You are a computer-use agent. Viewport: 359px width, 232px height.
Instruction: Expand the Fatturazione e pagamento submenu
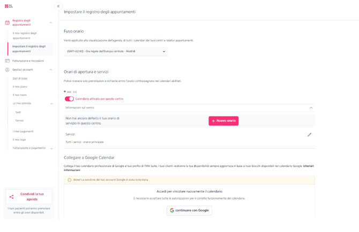(51, 149)
